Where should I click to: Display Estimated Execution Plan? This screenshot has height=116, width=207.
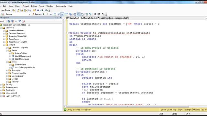pos(55,14)
